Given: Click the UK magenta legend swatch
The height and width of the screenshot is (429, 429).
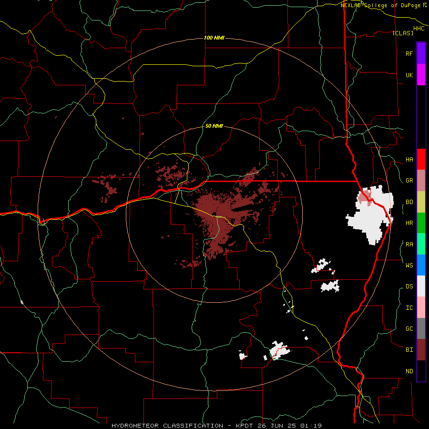Looking at the screenshot, I should pyautogui.click(x=421, y=74).
